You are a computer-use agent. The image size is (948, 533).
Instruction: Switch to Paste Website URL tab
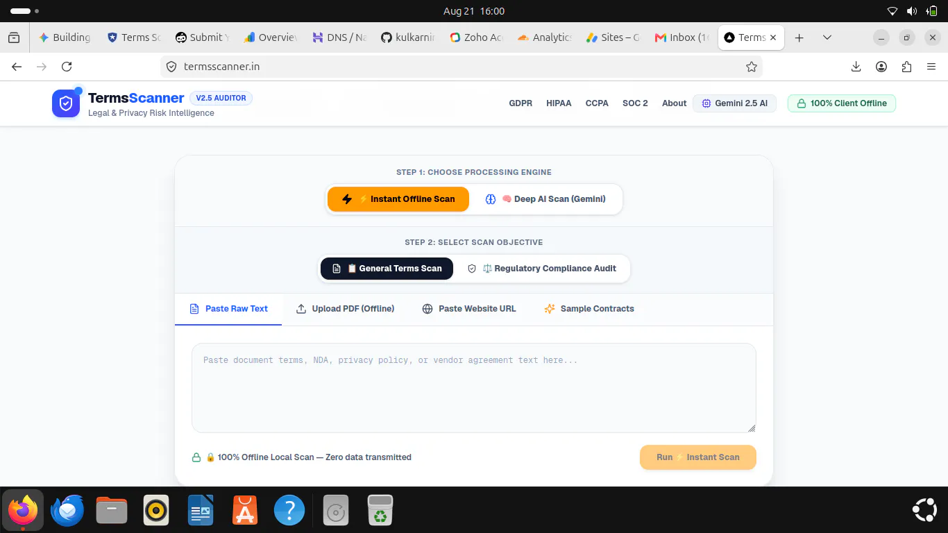[x=469, y=309]
